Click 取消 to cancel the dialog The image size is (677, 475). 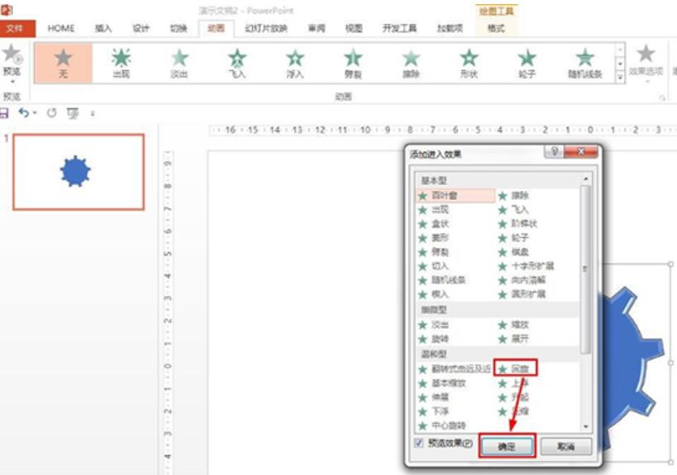pos(566,446)
